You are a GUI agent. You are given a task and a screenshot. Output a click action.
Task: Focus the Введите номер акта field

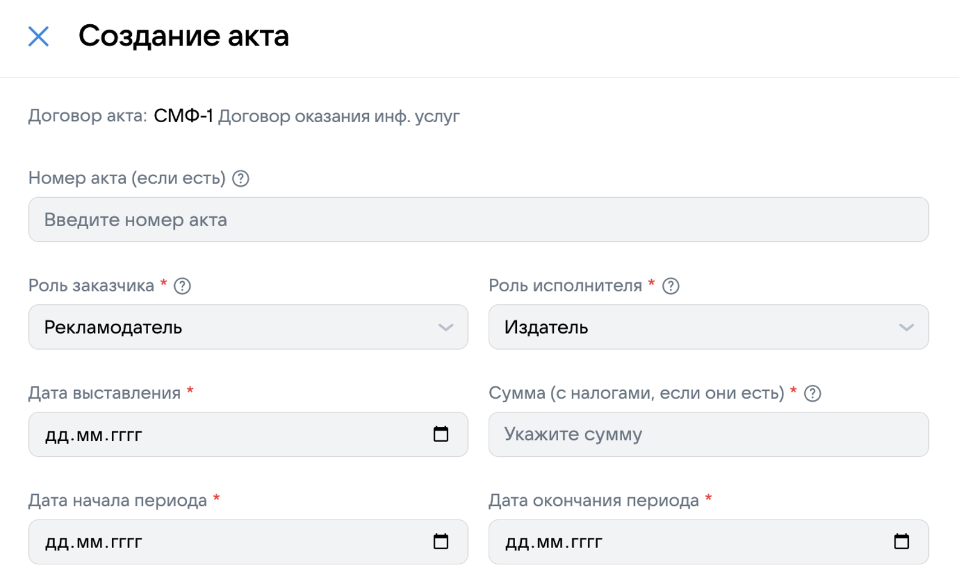pyautogui.click(x=478, y=220)
